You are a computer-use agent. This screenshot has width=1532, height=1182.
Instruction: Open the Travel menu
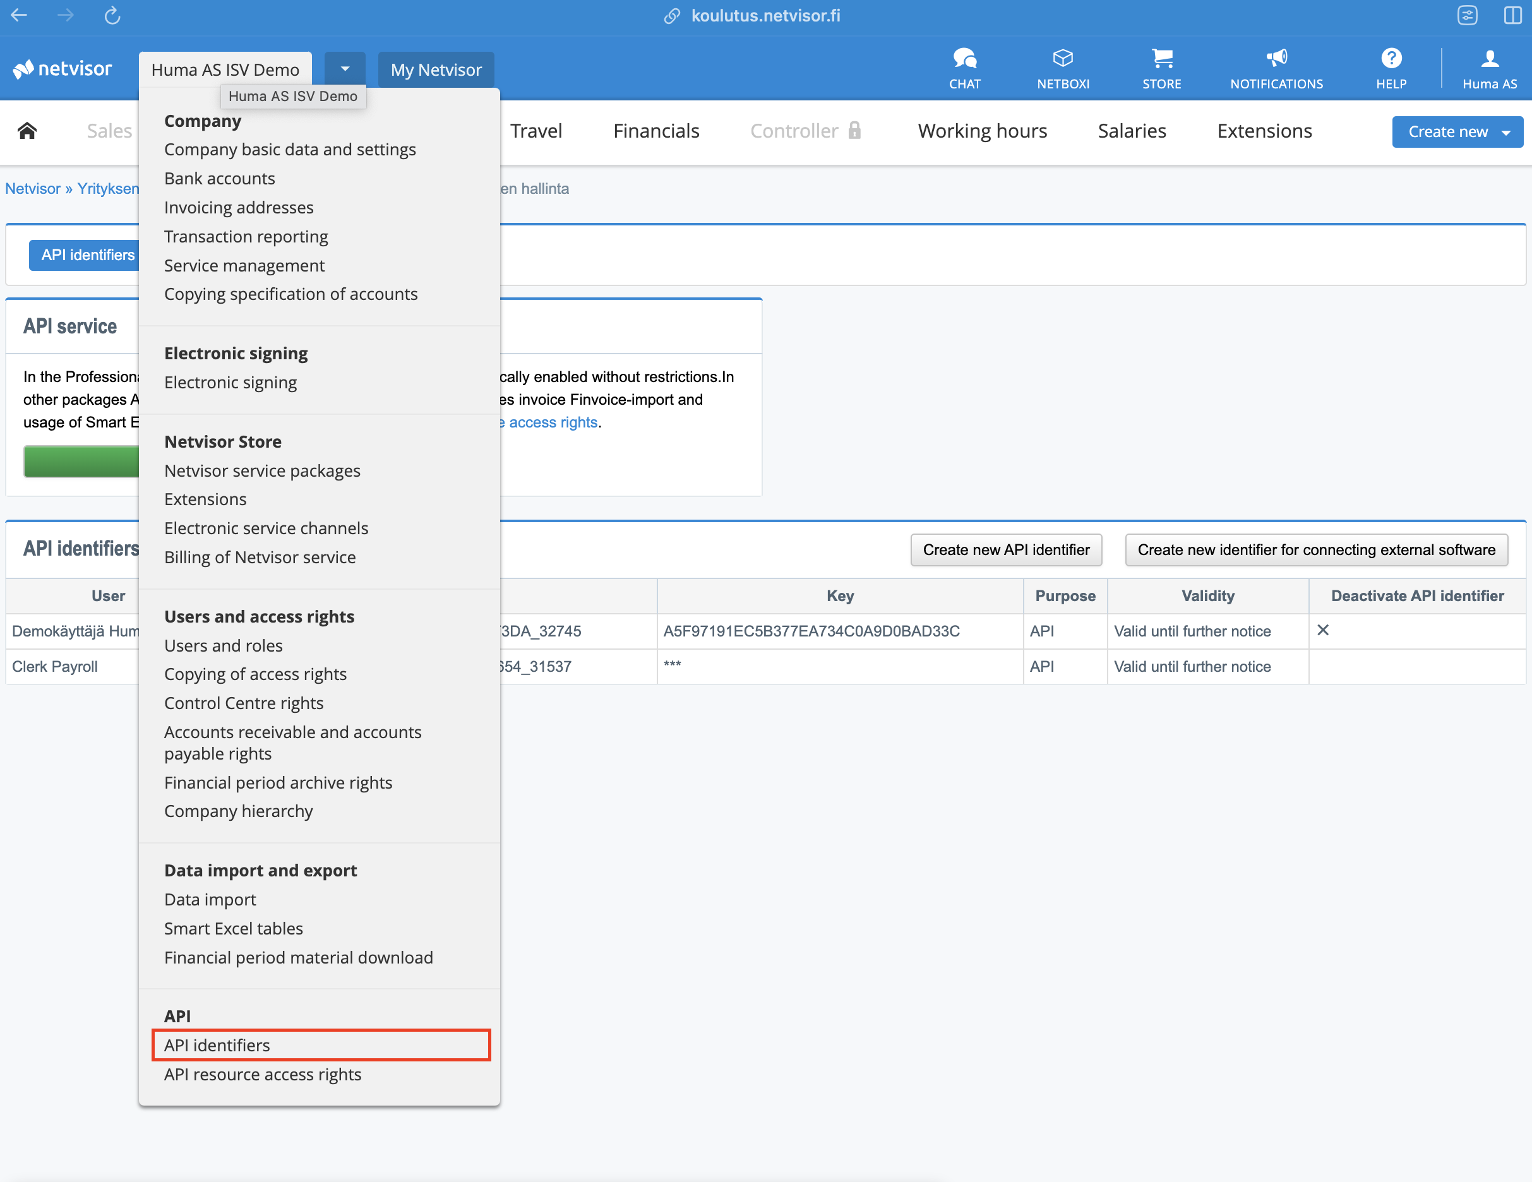pyautogui.click(x=536, y=131)
